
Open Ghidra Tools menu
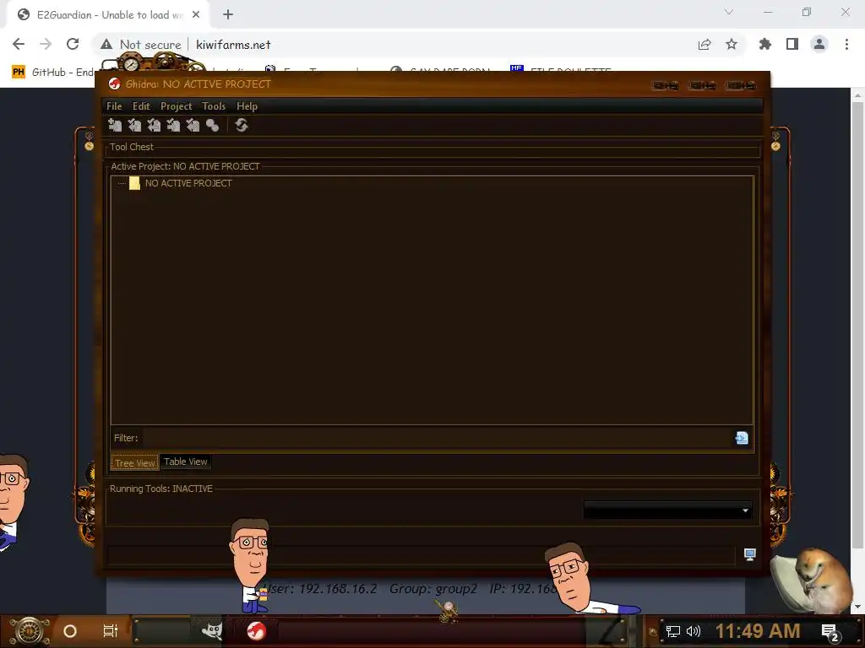click(x=214, y=106)
